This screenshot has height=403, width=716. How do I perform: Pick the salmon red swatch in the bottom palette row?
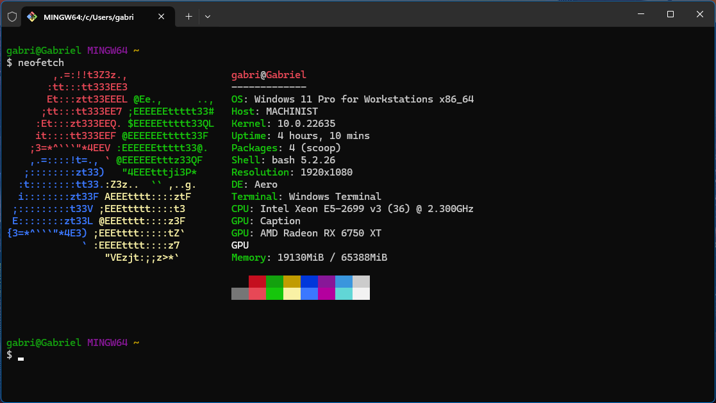[257, 294]
